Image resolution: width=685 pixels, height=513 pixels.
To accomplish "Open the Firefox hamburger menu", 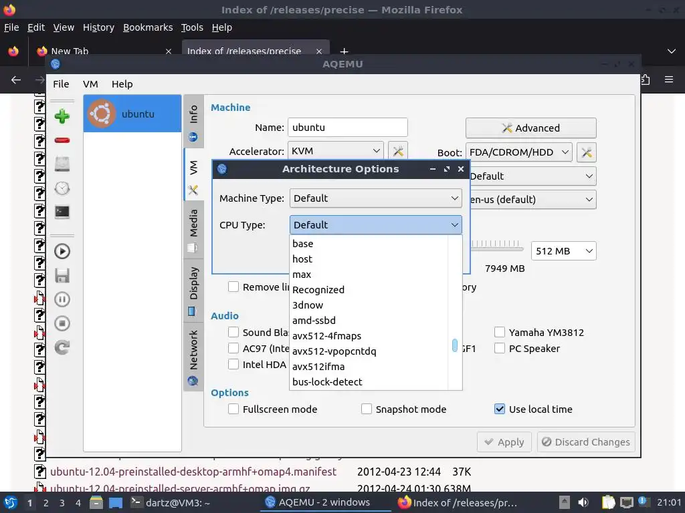I will 669,79.
